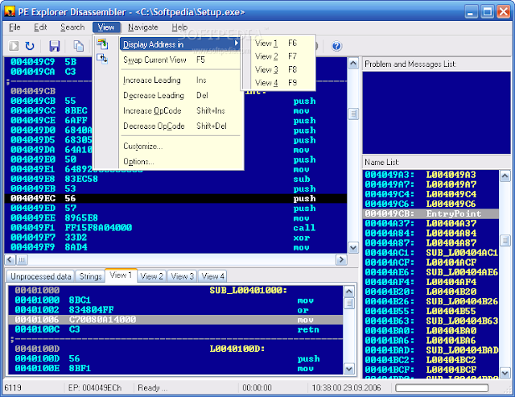This screenshot has height=397, width=515.
Task: Click the run/start disassembly toolbar icon
Action: (x=14, y=46)
